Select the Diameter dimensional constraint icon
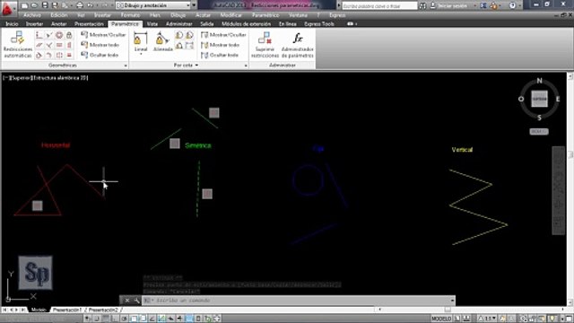This screenshot has height=323, width=574. pyautogui.click(x=189, y=35)
